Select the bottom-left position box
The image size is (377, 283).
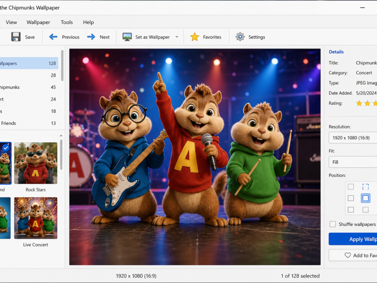tap(351, 209)
